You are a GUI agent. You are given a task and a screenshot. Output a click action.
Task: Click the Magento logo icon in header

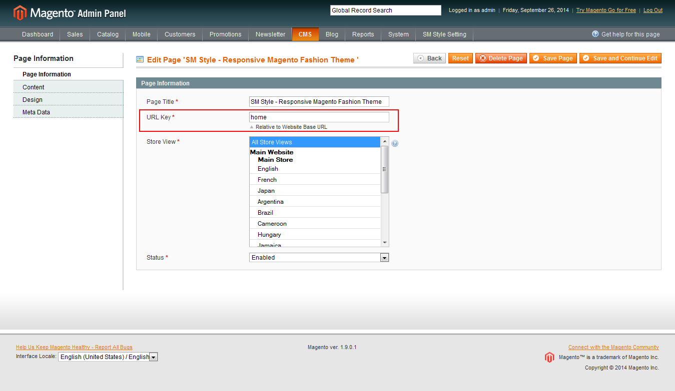tap(20, 13)
